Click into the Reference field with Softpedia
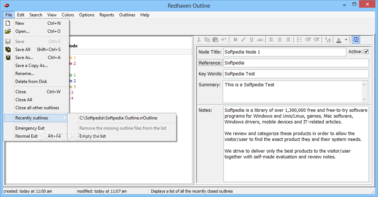 pyautogui.click(x=296, y=63)
